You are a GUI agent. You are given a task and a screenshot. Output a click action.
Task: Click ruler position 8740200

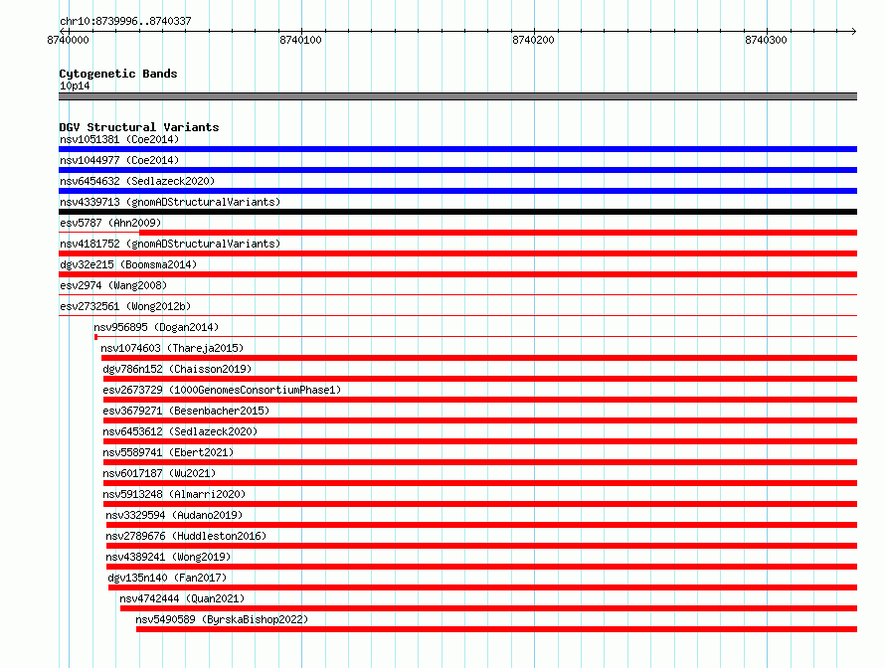(x=533, y=40)
